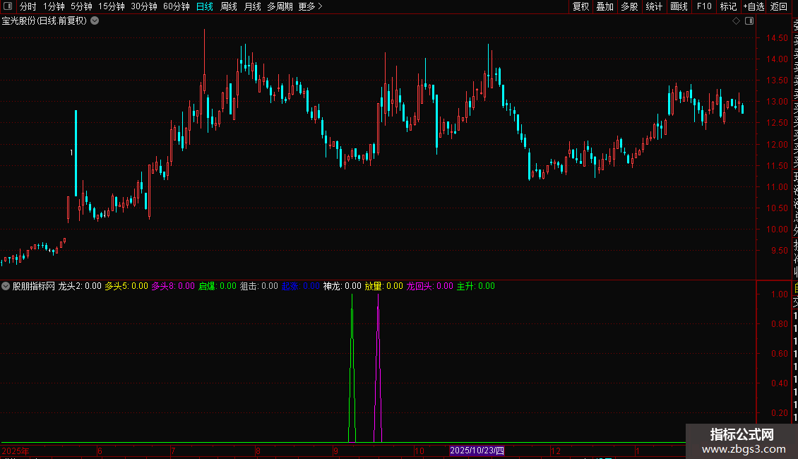Click the diamond icon in chart corner

[736, 21]
